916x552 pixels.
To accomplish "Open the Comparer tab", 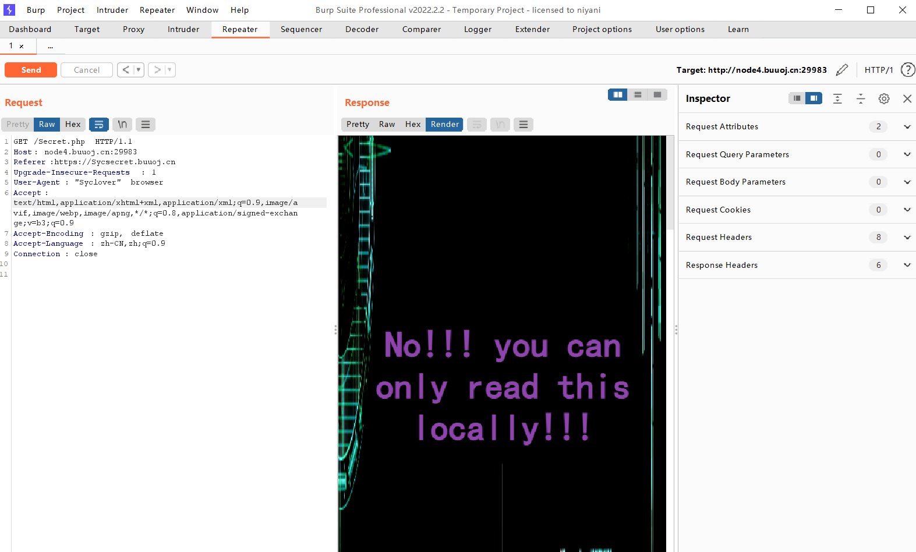I will [x=421, y=29].
